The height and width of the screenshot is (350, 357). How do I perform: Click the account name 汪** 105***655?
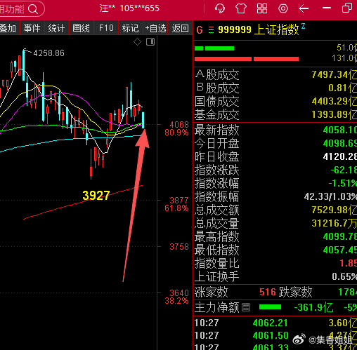(x=129, y=8)
